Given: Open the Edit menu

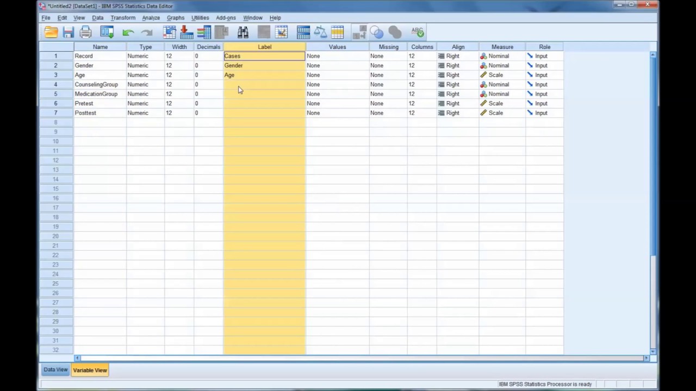Looking at the screenshot, I should tap(62, 18).
